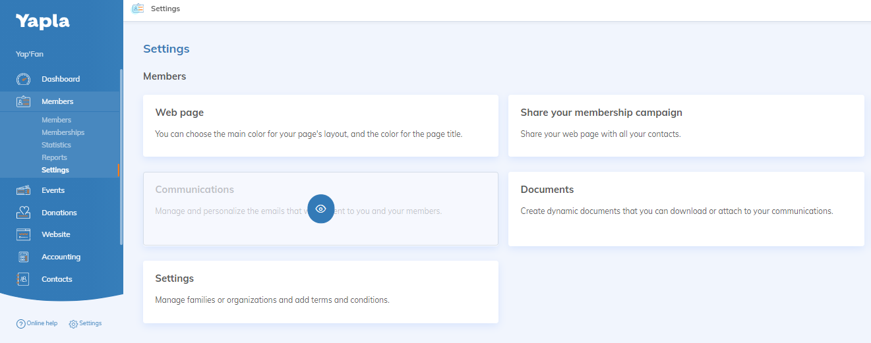The image size is (871, 343).
Task: Click the Accounting calculator icon
Action: [24, 257]
